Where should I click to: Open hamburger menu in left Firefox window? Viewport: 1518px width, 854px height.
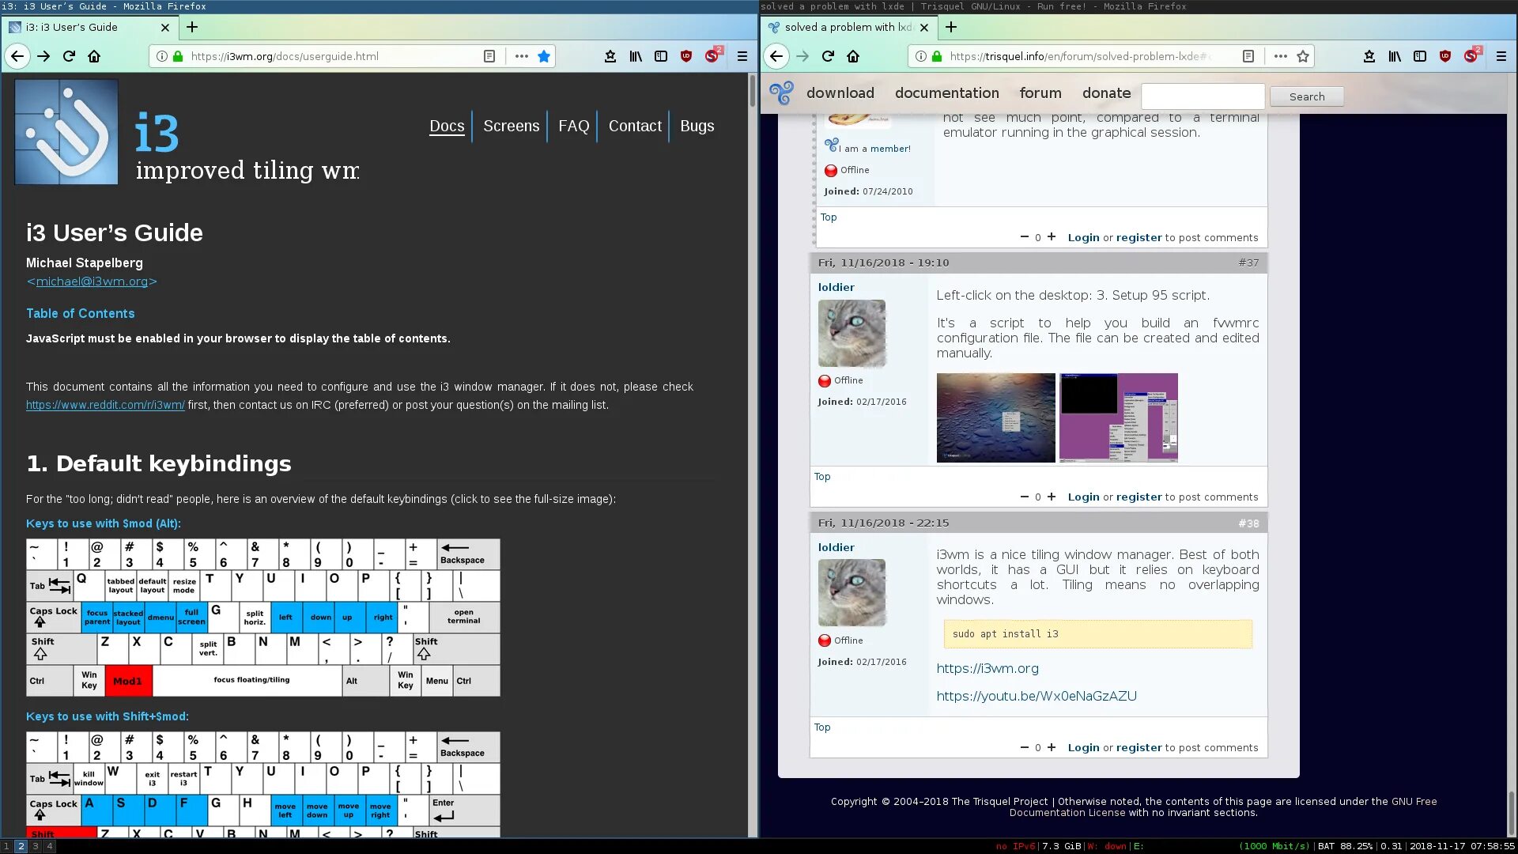(742, 56)
